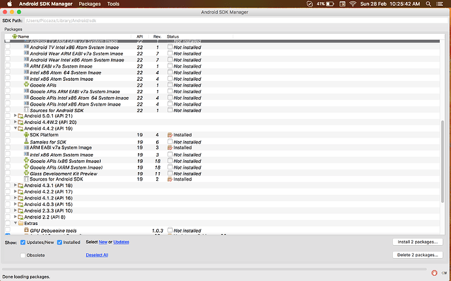Expand the Android 4.2.2 (API 17) node
Image resolution: width=451 pixels, height=281 pixels.
coord(15,192)
